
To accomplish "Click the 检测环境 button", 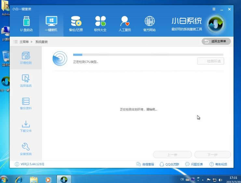I will click(x=211, y=61).
